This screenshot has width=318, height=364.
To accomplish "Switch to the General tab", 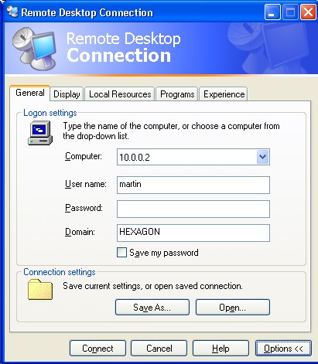I will tap(30, 93).
